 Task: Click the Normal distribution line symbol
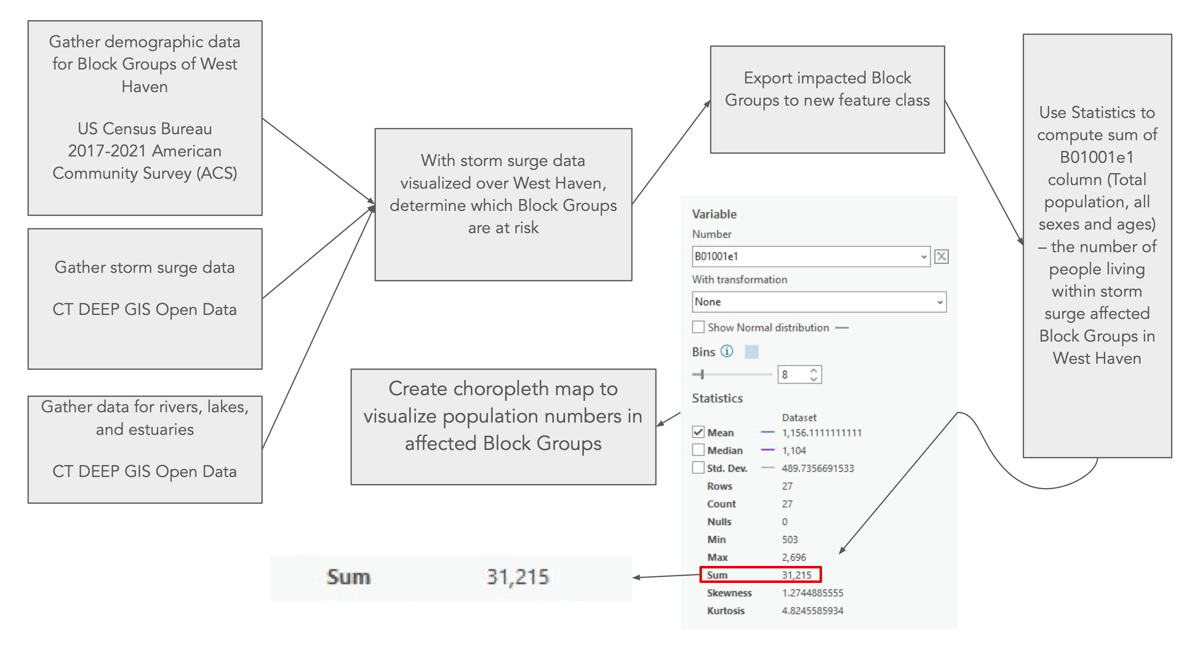tap(841, 328)
